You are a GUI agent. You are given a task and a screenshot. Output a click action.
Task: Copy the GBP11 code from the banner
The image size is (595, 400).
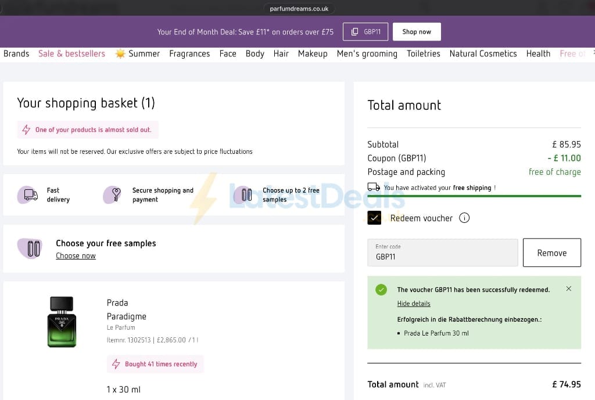coord(365,31)
